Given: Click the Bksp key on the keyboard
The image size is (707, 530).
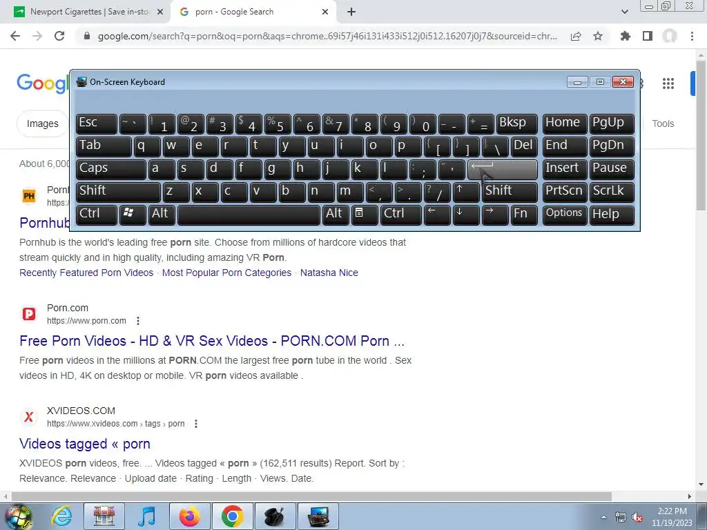Looking at the screenshot, I should (x=516, y=124).
